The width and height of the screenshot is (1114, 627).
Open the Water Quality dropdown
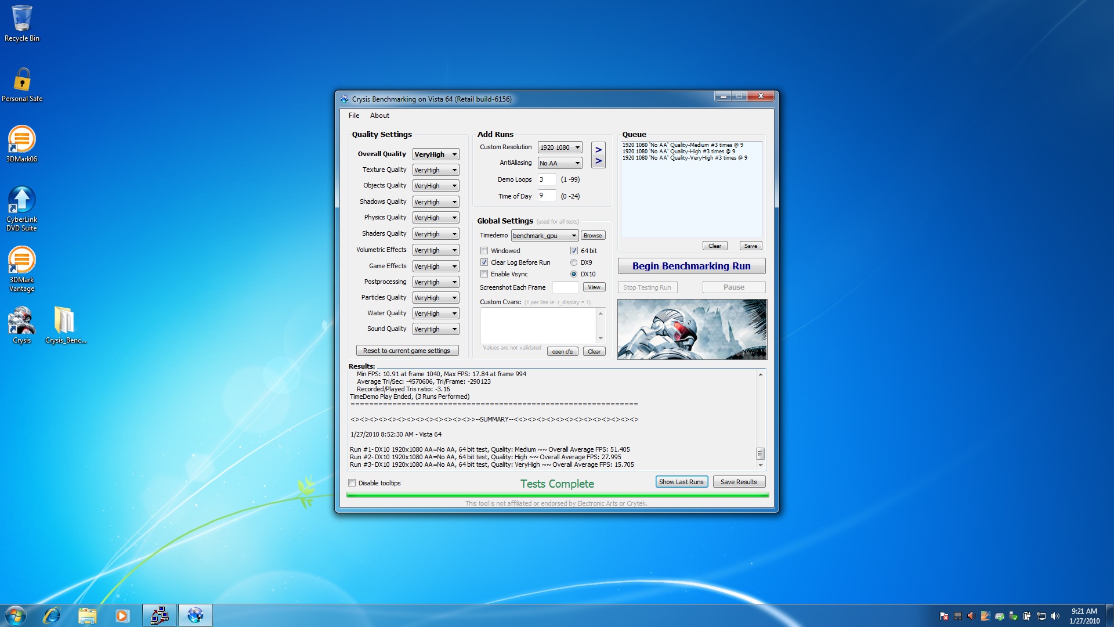pos(436,313)
